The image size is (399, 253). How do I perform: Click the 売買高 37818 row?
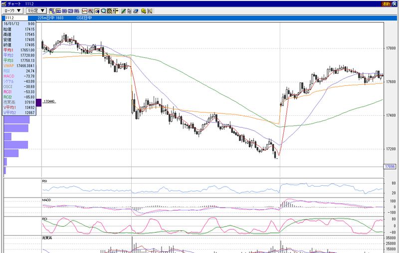pyautogui.click(x=19, y=102)
